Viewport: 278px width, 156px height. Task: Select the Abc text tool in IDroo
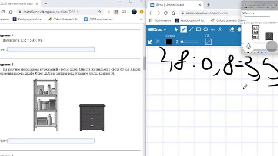[213, 29]
